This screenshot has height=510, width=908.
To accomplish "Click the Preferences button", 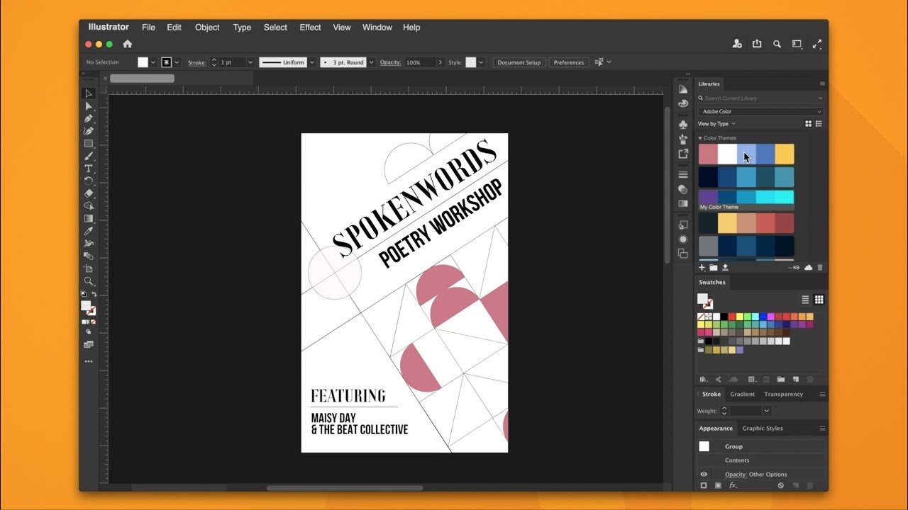I will point(569,62).
